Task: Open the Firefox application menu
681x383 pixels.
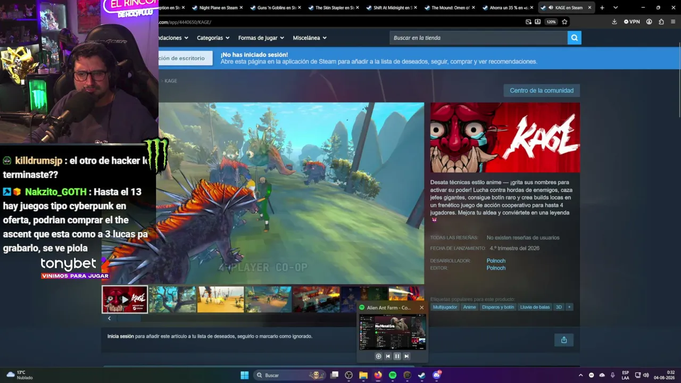Action: pos(674,22)
